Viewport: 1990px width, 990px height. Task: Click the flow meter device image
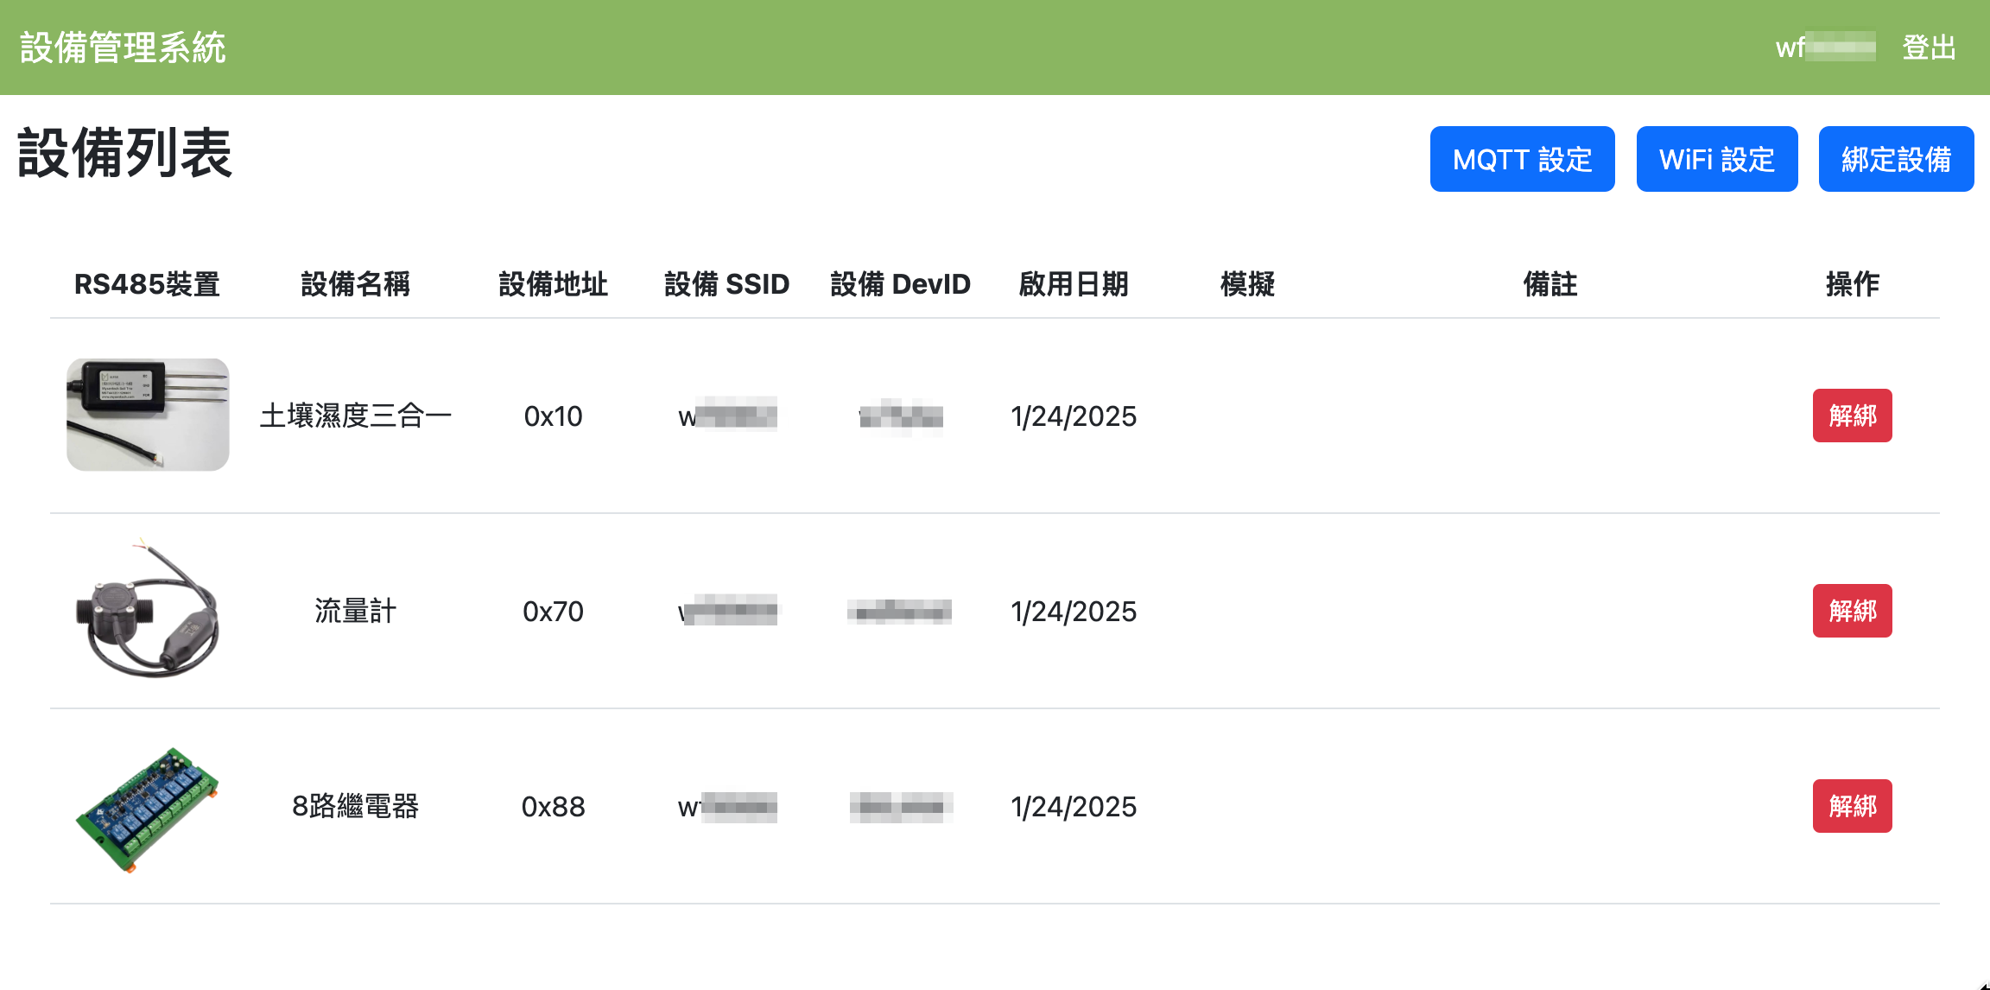tap(148, 610)
